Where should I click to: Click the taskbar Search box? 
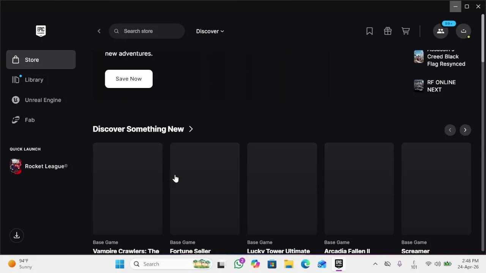[171, 264]
